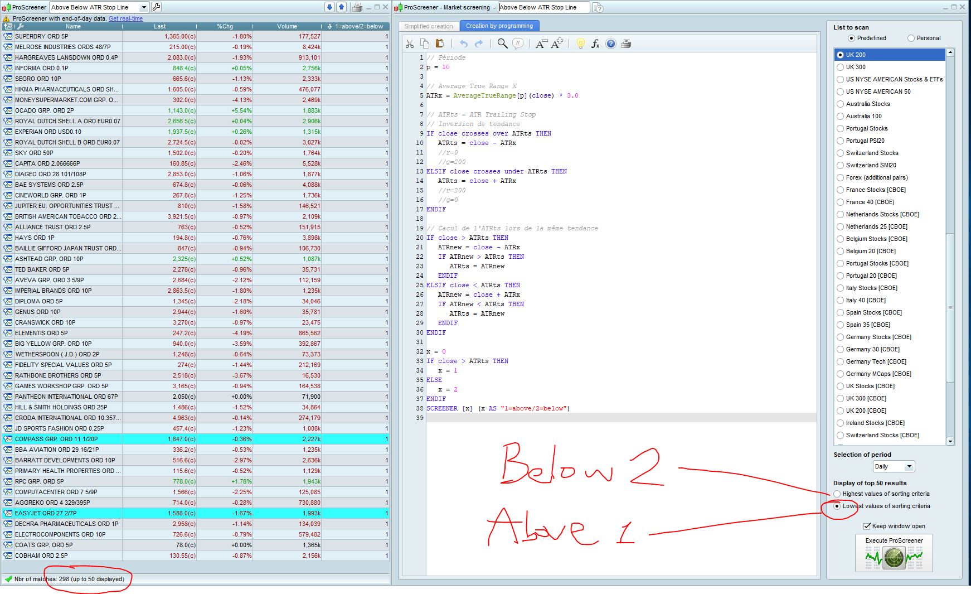
Task: Click the Execute ProScreener button
Action: 894,553
